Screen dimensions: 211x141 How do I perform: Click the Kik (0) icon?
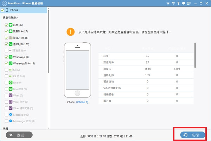coord(11,70)
